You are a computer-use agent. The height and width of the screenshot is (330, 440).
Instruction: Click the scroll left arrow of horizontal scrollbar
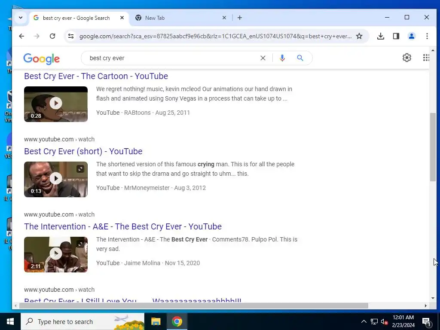[x=15, y=306]
